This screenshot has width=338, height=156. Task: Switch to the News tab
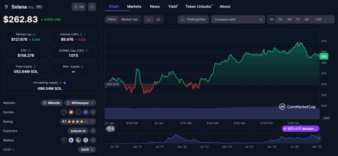click(x=155, y=6)
